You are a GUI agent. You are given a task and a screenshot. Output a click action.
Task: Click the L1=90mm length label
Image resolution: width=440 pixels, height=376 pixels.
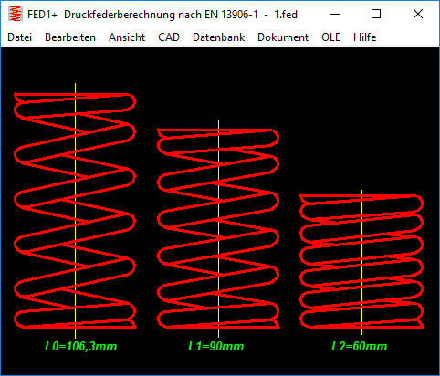(216, 346)
